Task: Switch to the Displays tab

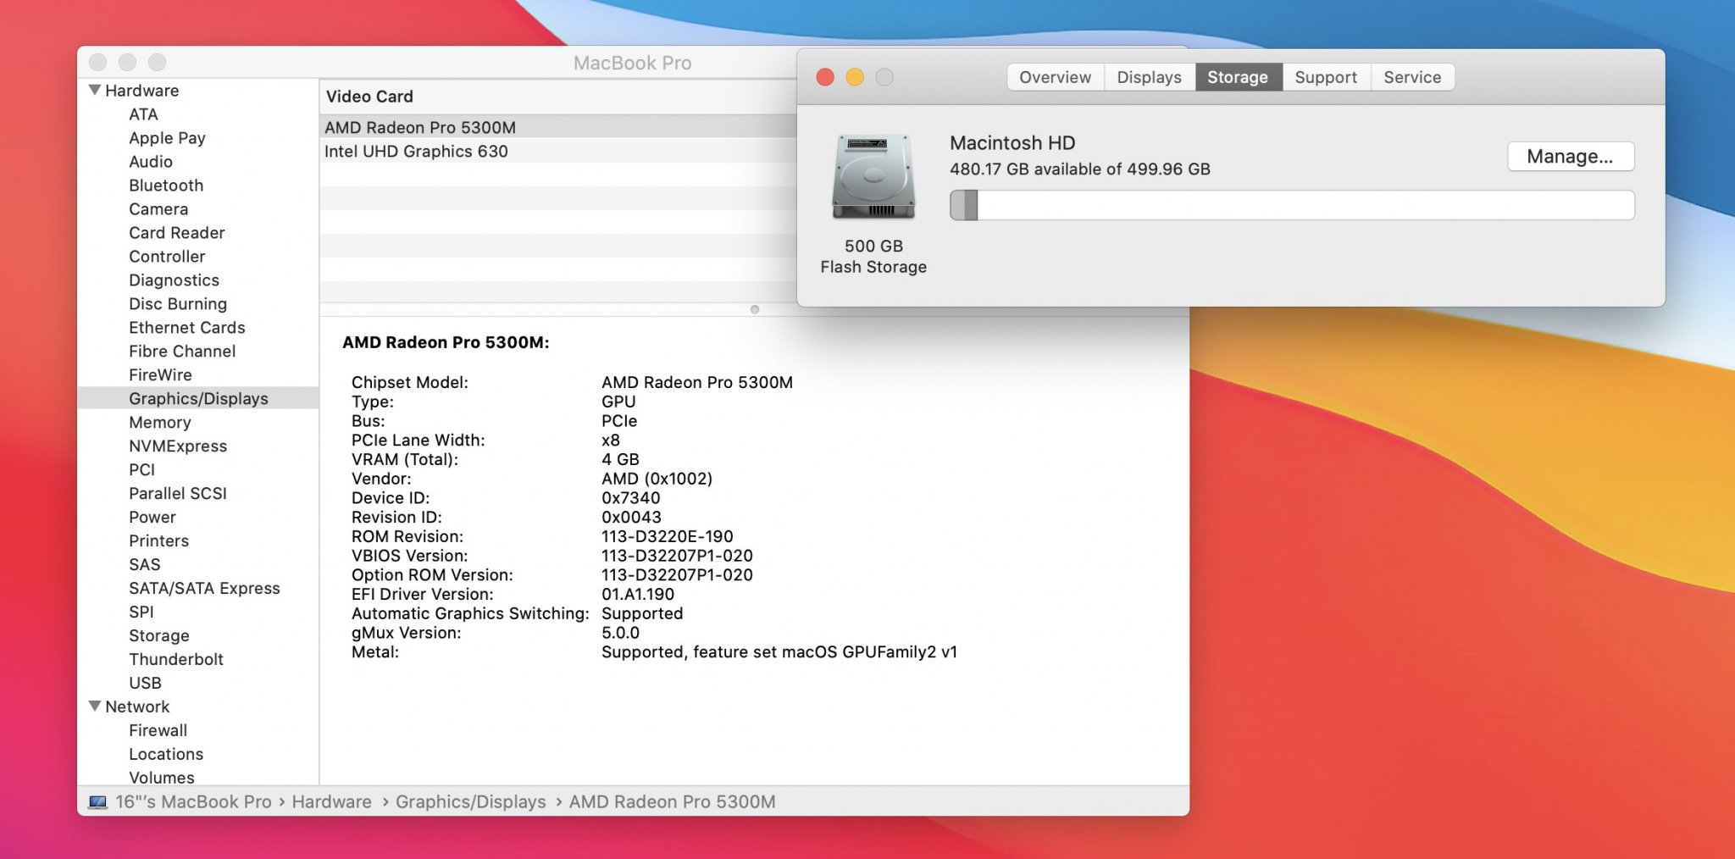Action: point(1149,77)
